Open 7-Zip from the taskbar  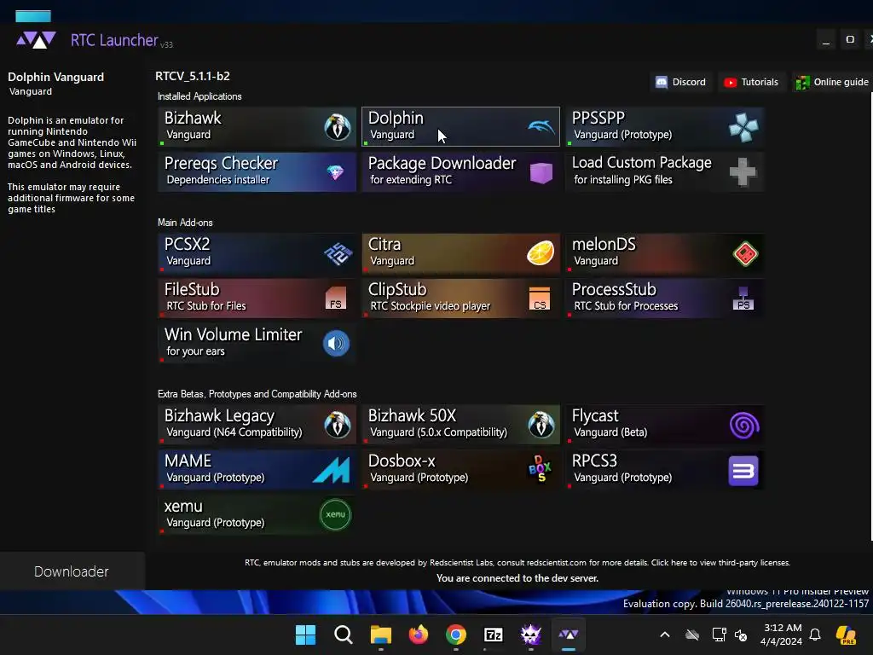coord(494,635)
